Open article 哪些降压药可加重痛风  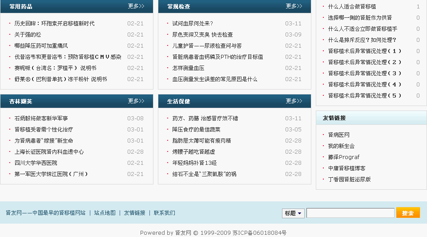41,46
